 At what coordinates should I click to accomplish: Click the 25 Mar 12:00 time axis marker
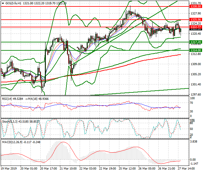pos(127,169)
